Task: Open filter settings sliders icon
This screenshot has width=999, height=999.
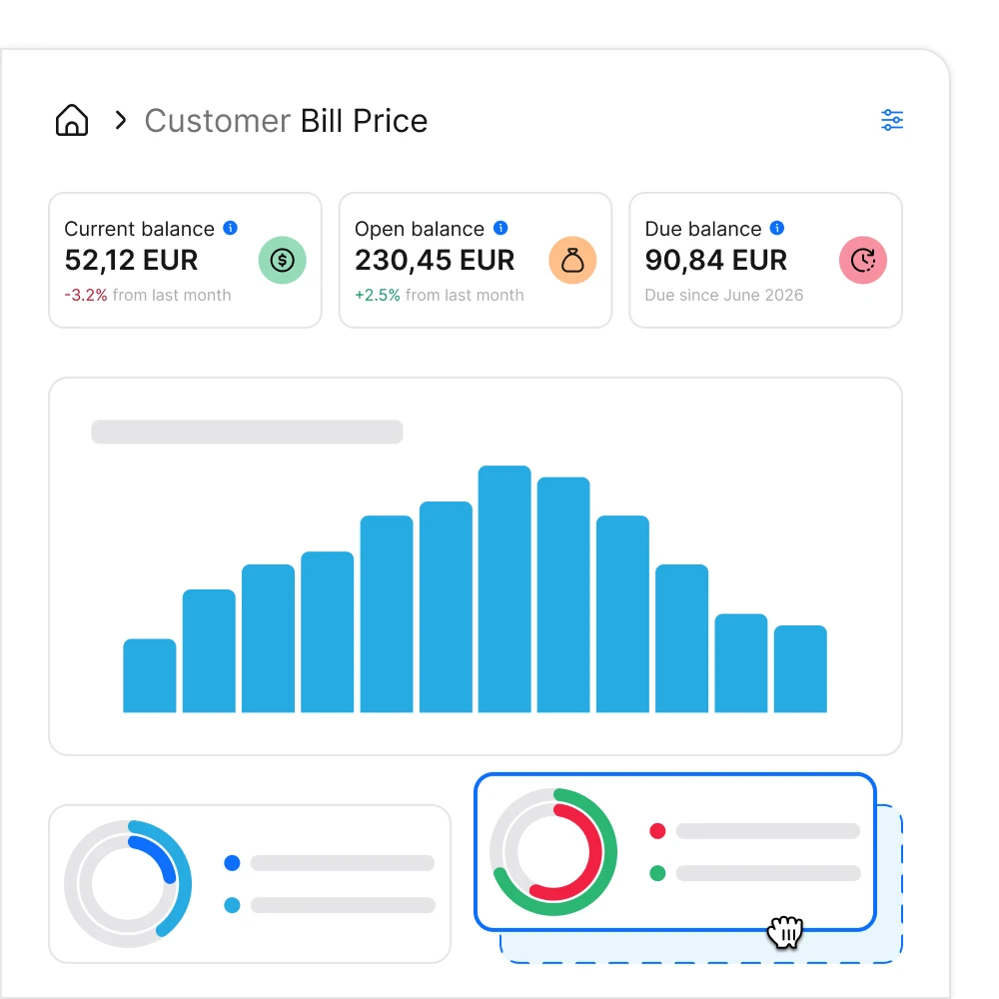Action: [x=892, y=120]
